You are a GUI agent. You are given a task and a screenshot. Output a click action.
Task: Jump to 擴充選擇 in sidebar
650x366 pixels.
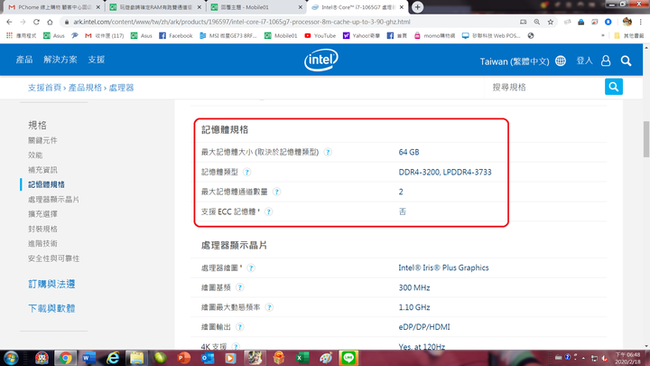[42, 214]
